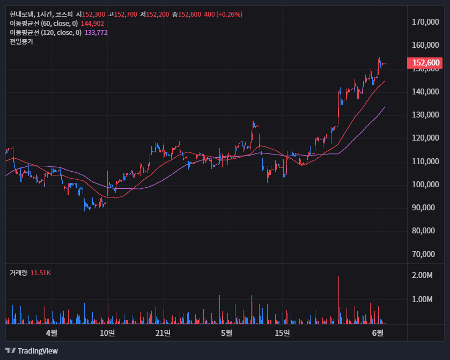Click the 10일 date axis label

(107, 333)
